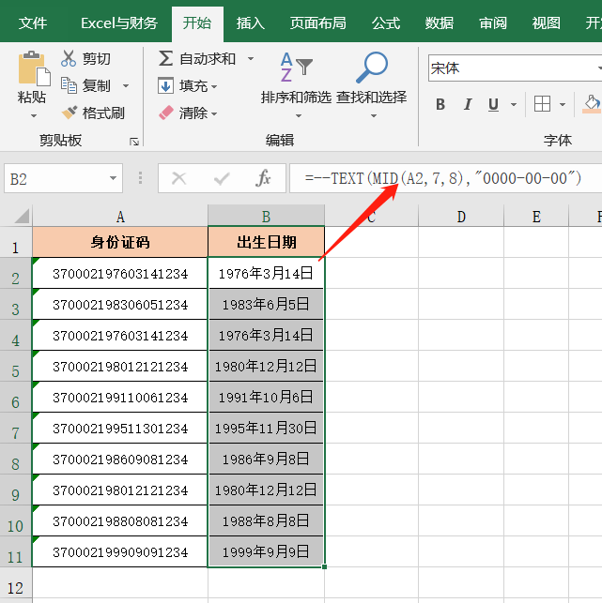Select ID cell 370002198306051234
Screen dimensions: 602x603
pyautogui.click(x=120, y=304)
